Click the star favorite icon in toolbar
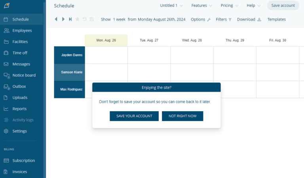 click(77, 19)
